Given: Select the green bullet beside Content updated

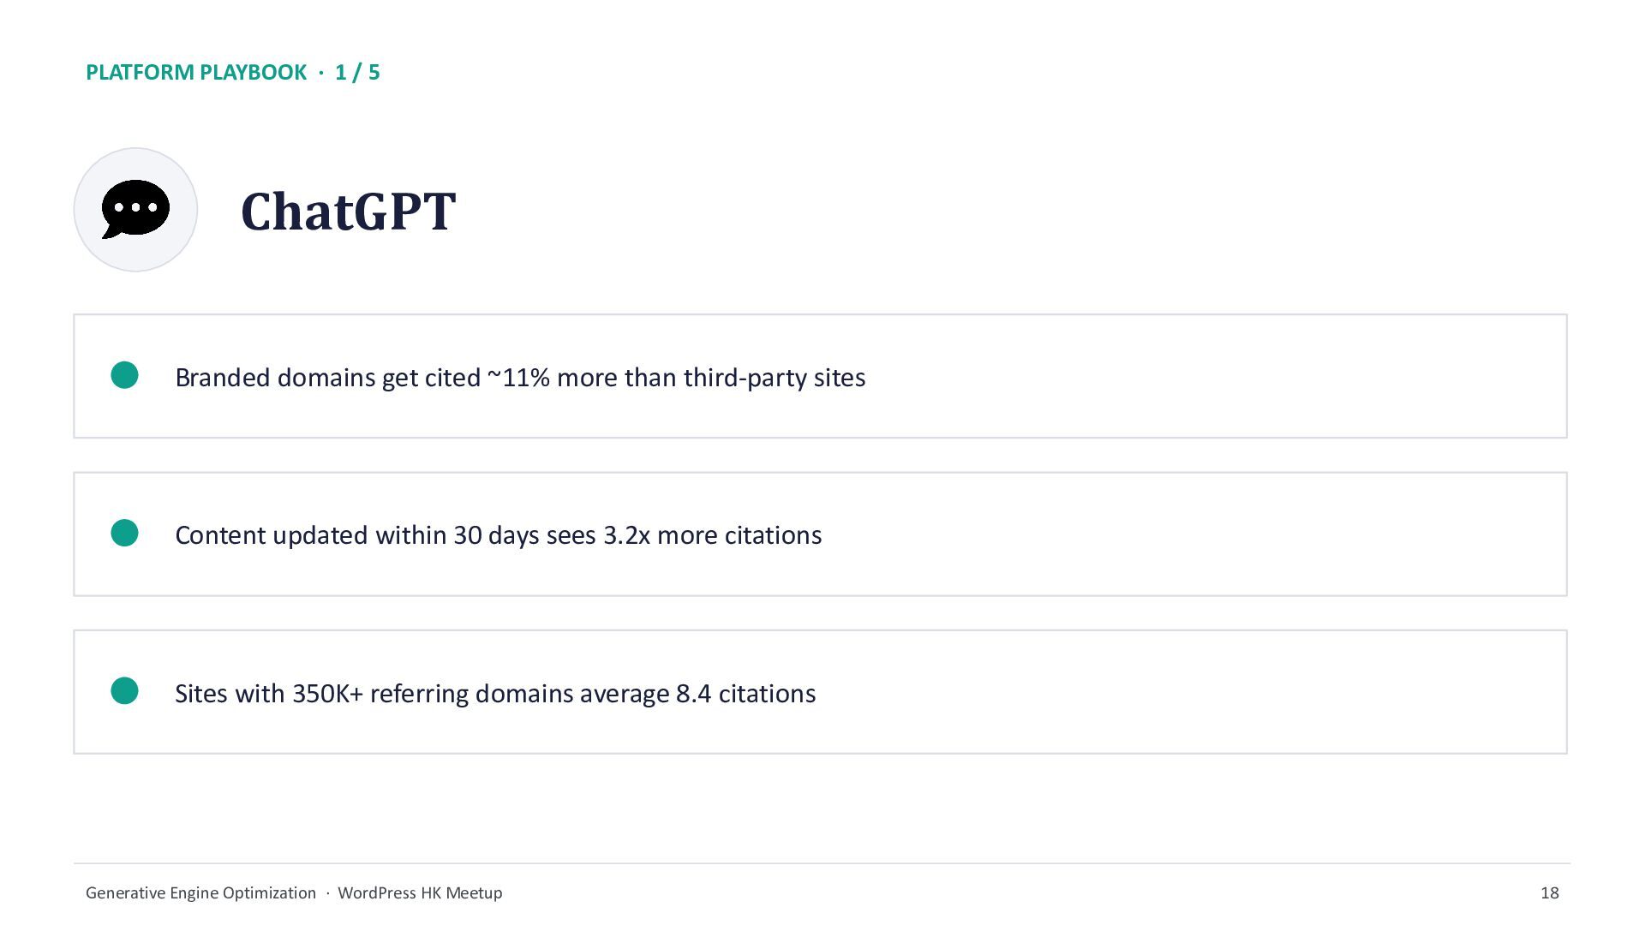Looking at the screenshot, I should point(125,533).
